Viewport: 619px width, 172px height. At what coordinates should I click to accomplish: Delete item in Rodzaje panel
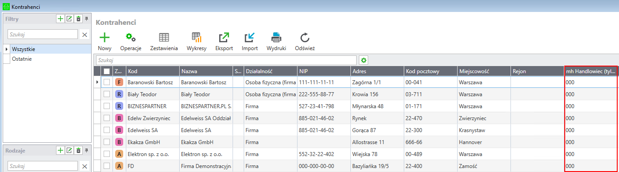pos(78,150)
